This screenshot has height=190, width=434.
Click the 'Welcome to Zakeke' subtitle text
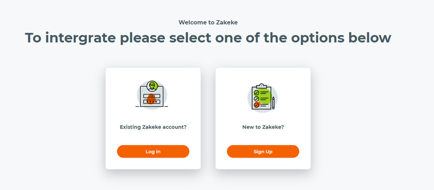click(208, 22)
